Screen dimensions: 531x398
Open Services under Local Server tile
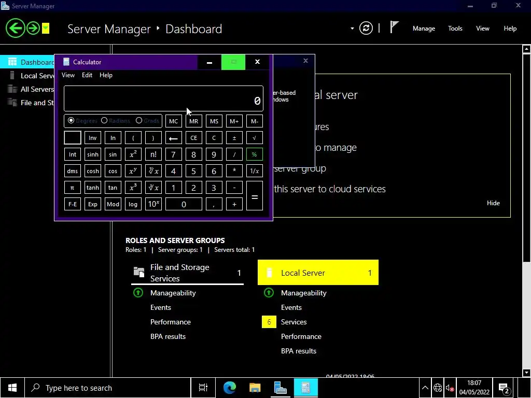294,322
